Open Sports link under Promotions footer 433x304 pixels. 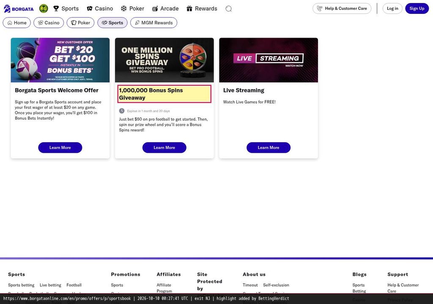point(117,285)
